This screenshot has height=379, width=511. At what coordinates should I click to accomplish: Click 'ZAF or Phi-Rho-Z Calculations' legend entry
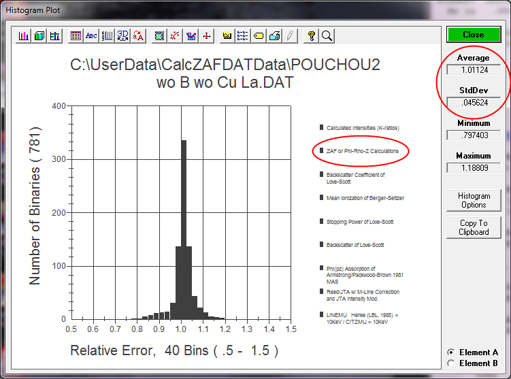[362, 150]
